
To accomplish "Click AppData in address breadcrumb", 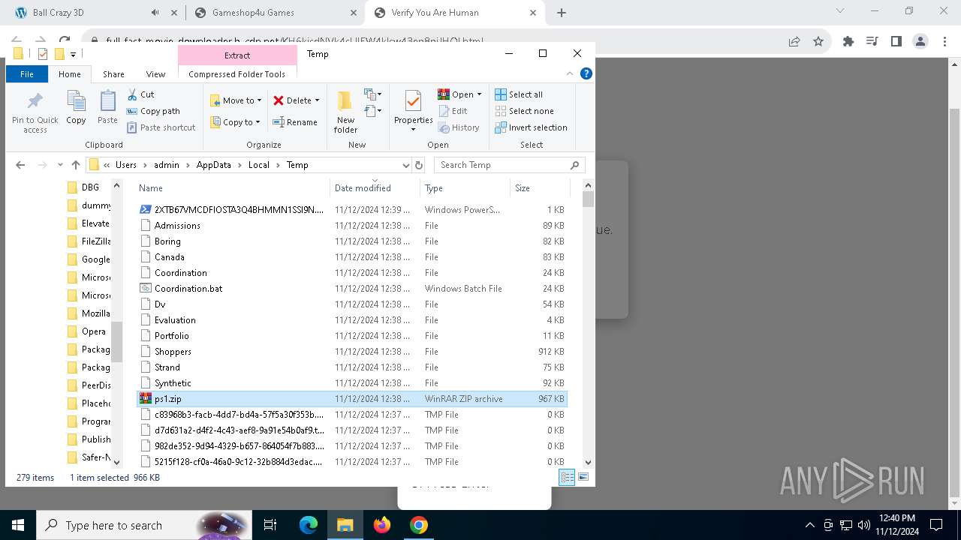I will pos(214,165).
